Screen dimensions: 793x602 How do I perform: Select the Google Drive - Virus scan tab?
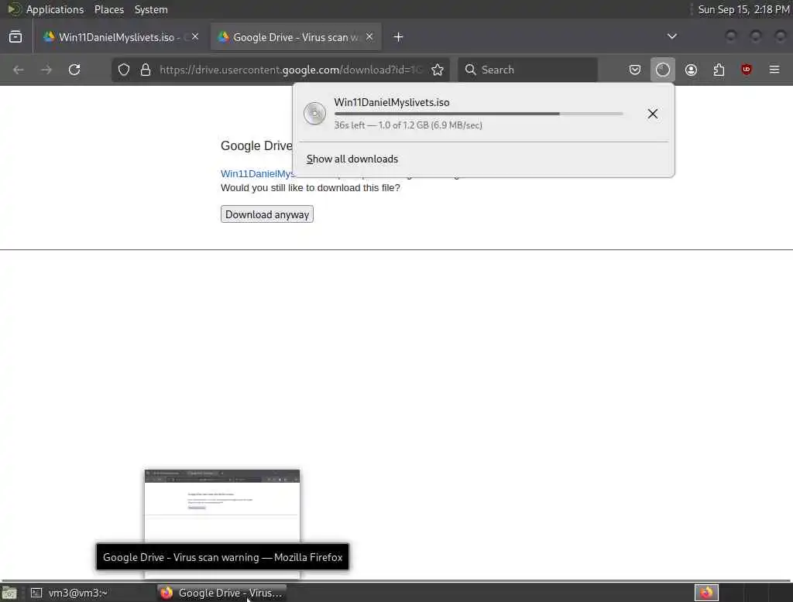[297, 37]
